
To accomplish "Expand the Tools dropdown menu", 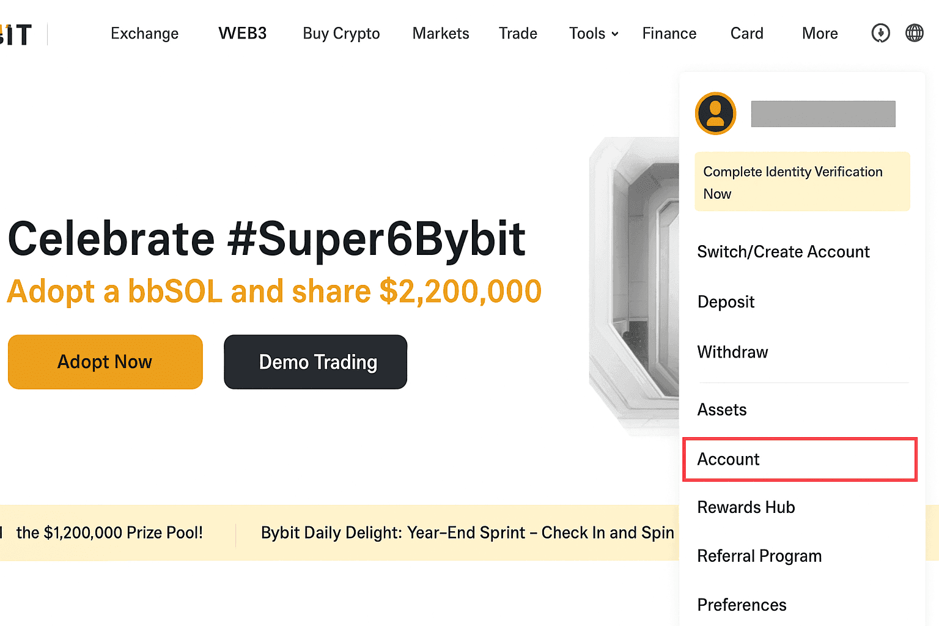I will coord(594,34).
